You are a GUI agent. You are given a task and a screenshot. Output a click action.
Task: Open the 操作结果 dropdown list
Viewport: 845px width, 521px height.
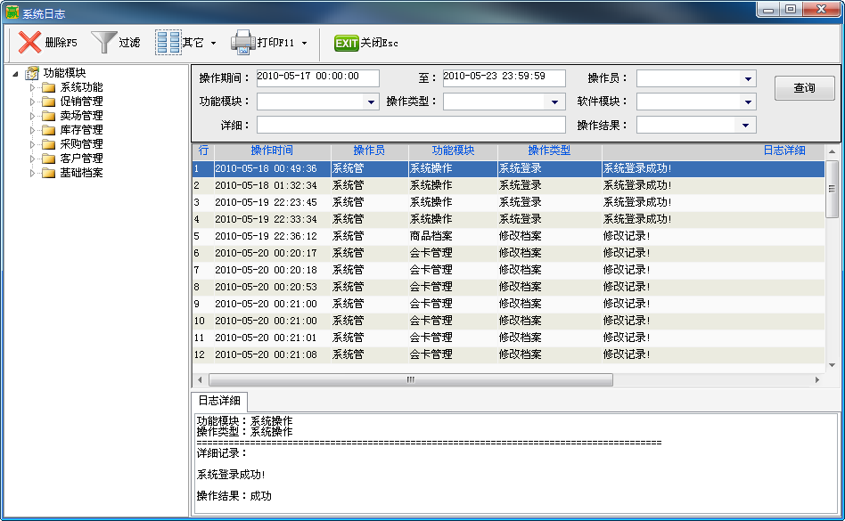point(747,126)
